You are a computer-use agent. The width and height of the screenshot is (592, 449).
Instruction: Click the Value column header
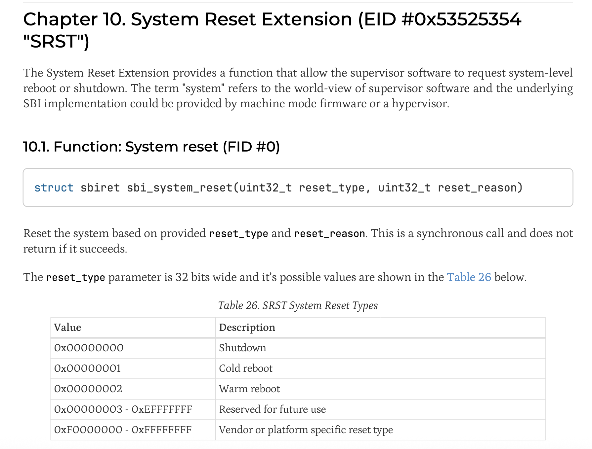coord(133,328)
